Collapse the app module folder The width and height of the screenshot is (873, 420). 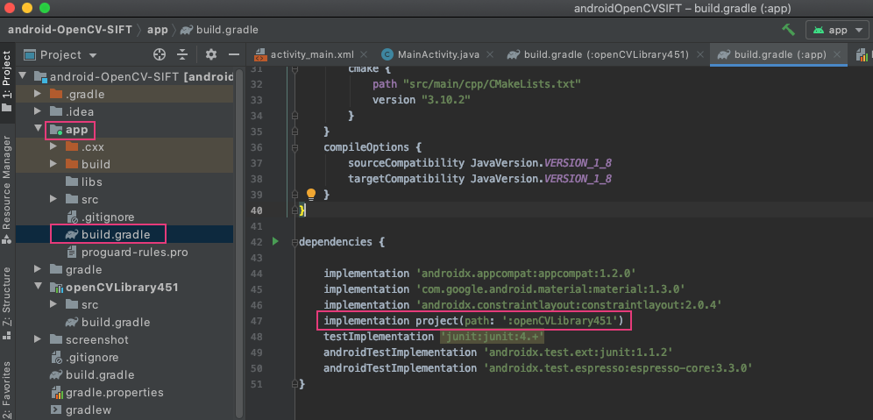(38, 129)
